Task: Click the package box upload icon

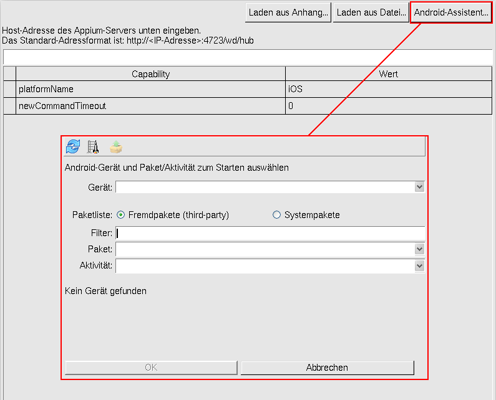Action: pos(116,146)
